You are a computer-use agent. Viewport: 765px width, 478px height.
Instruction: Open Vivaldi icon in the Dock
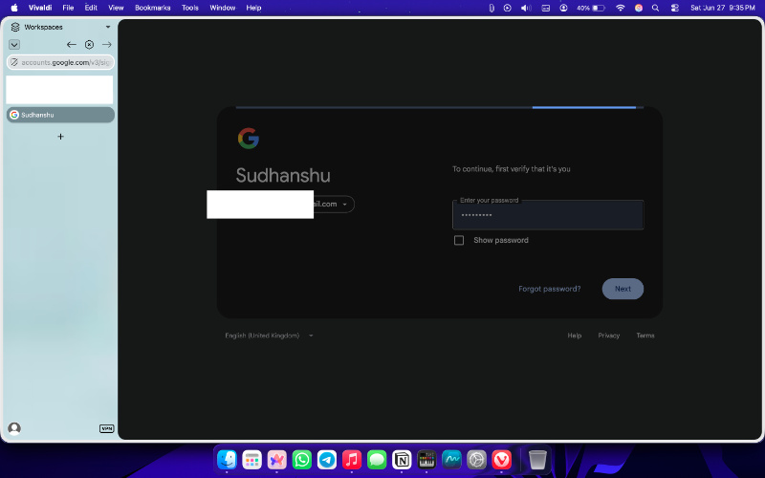[501, 460]
